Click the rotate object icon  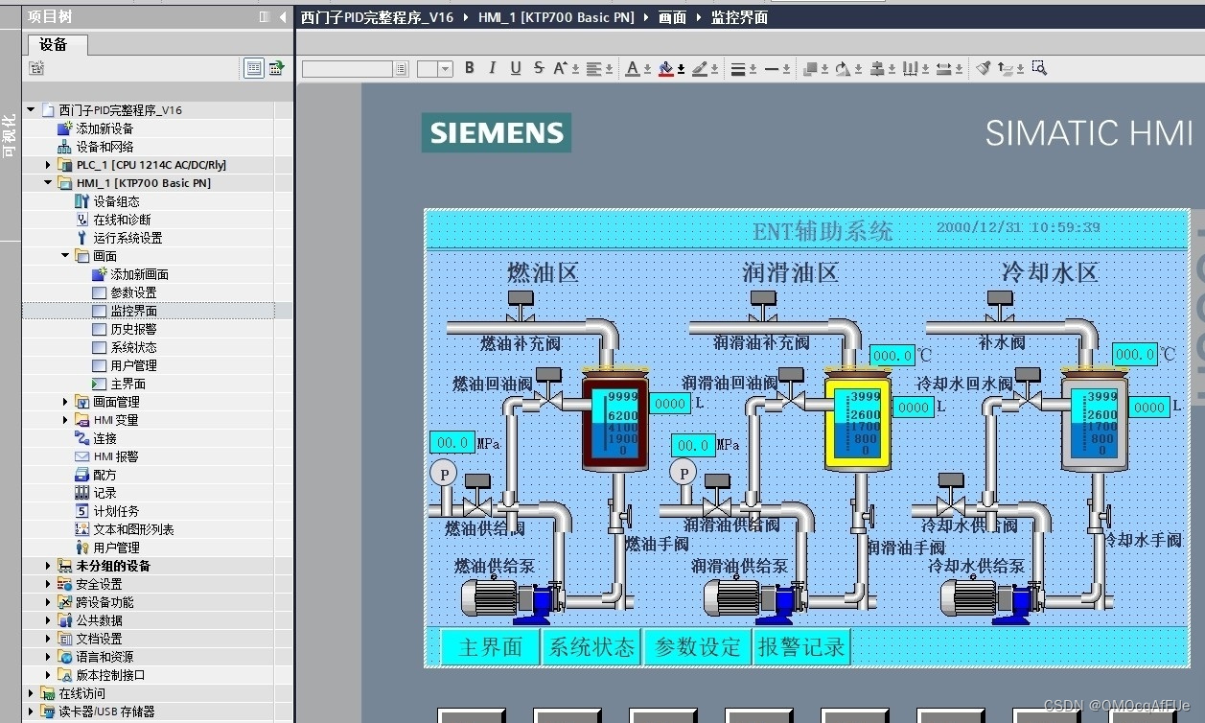point(843,68)
